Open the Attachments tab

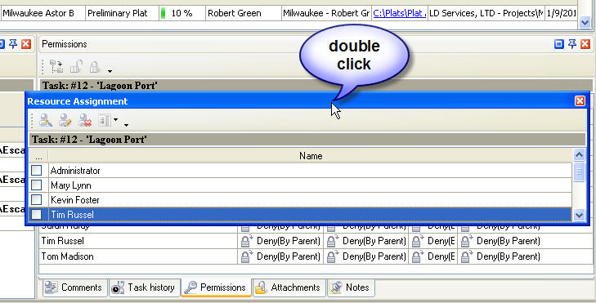click(x=289, y=287)
